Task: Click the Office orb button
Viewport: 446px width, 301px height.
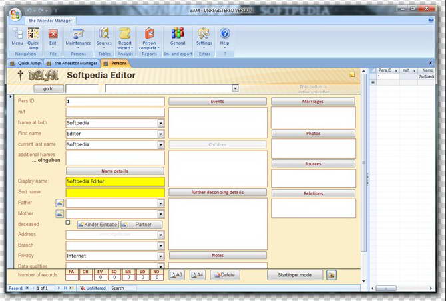Action: [15, 14]
